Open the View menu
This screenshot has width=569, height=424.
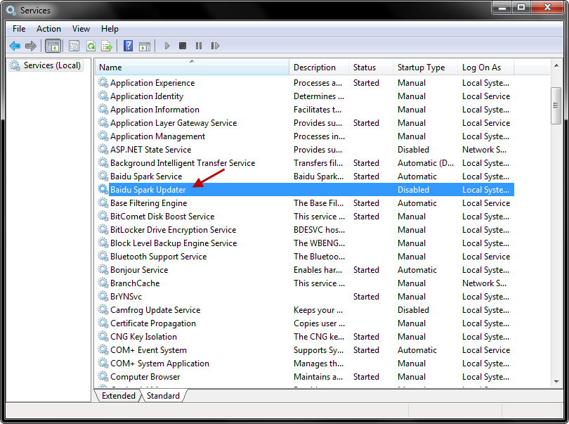tap(81, 29)
